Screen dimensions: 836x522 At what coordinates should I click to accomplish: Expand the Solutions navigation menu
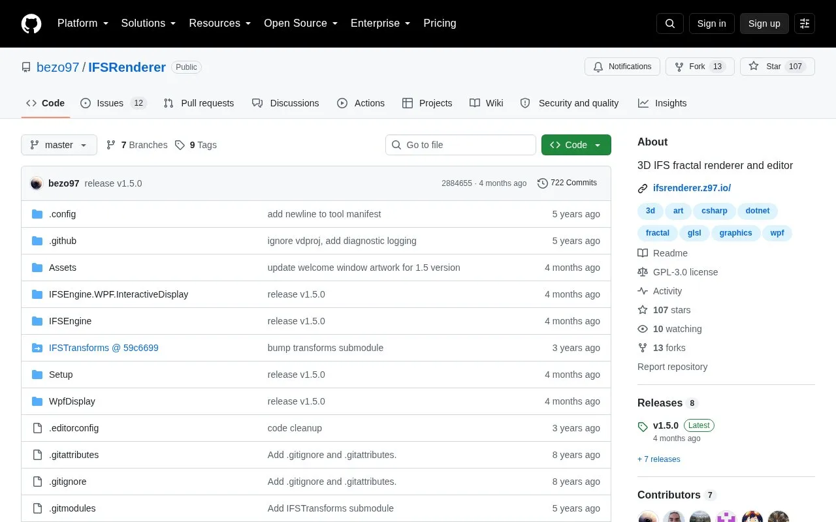click(x=149, y=23)
